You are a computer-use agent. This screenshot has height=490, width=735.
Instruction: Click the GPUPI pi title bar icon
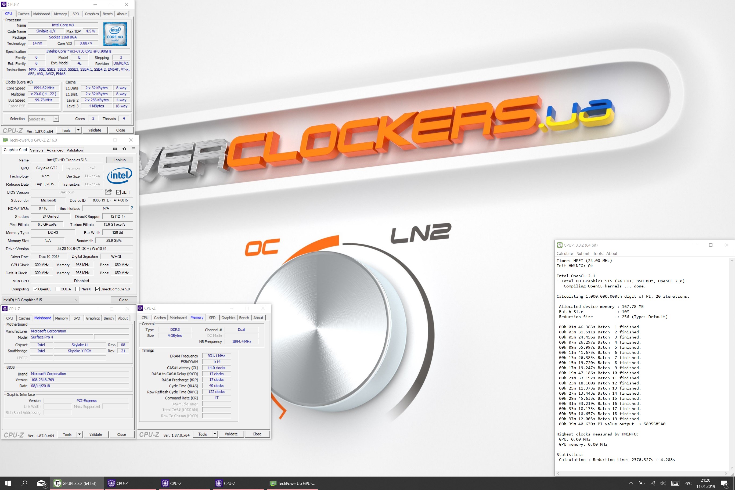click(x=560, y=245)
